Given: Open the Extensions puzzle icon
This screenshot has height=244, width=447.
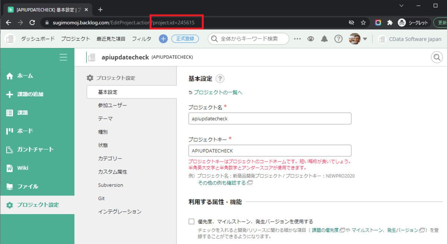Looking at the screenshot, I should 390,23.
